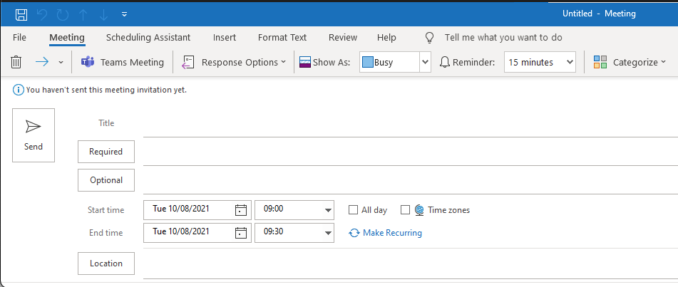Viewport: 678px width, 287px height.
Task: Click into the Title input field
Action: (x=410, y=124)
